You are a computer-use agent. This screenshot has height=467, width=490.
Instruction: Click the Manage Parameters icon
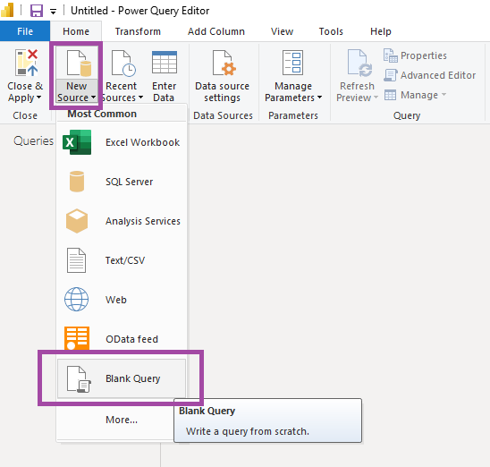pyautogui.click(x=293, y=63)
